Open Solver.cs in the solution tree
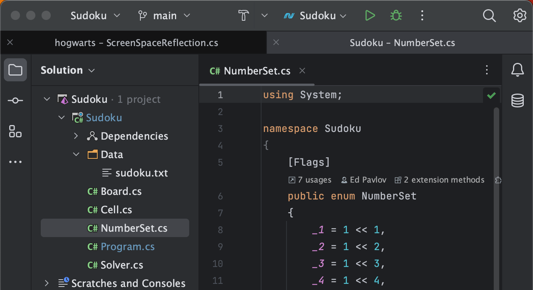Image resolution: width=533 pixels, height=290 pixels. click(122, 265)
